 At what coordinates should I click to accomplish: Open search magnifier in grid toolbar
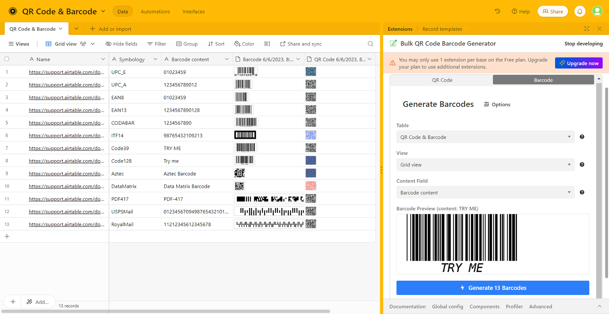[370, 44]
